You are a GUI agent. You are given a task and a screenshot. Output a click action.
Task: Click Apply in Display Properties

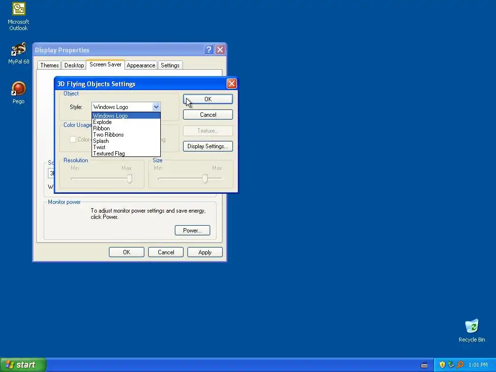click(205, 252)
